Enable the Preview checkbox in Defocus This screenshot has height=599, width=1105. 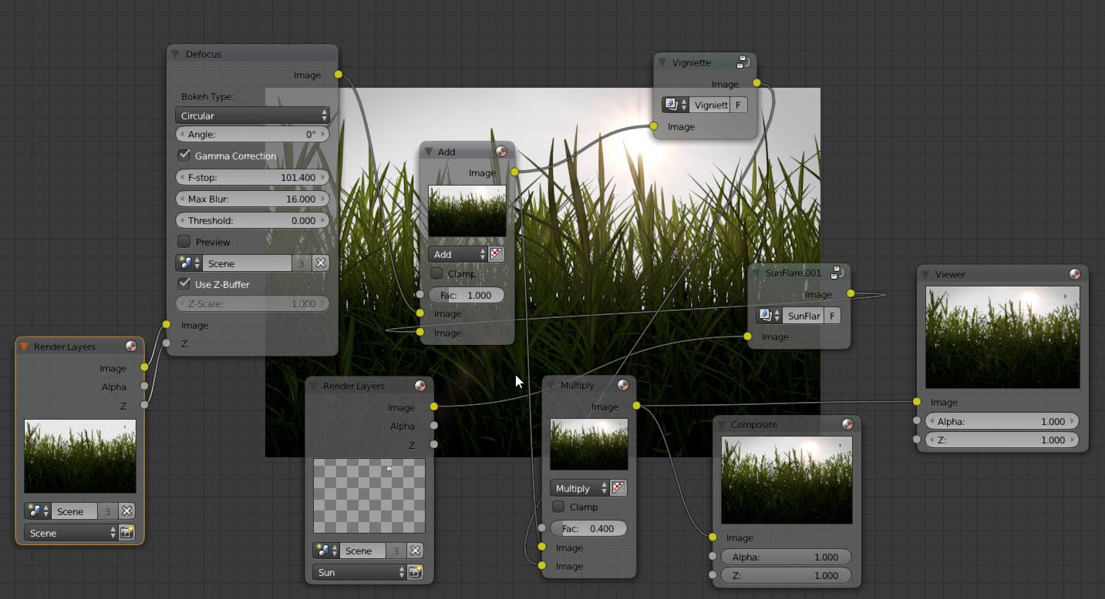coord(184,242)
